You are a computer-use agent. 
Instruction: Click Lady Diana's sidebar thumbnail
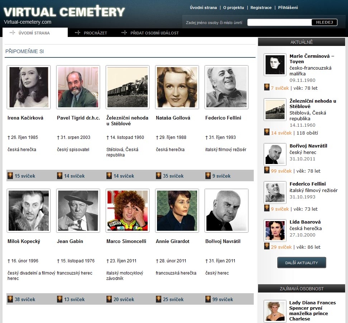click(x=275, y=311)
